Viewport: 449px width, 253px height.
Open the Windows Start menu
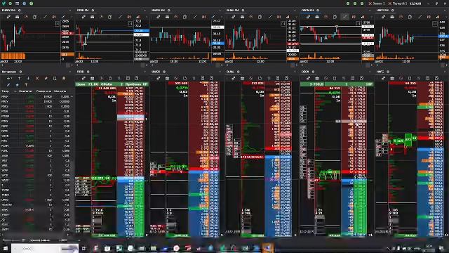point(5,248)
